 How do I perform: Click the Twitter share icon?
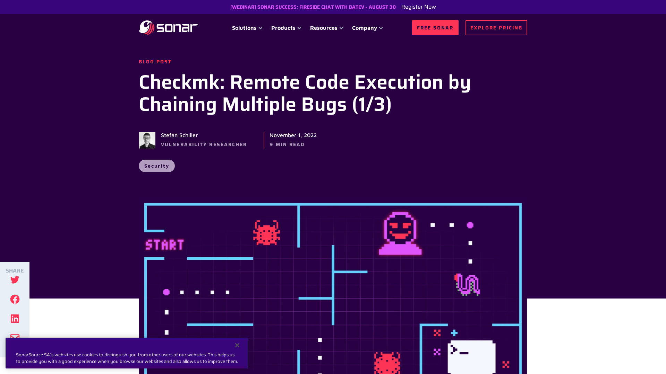tap(15, 279)
